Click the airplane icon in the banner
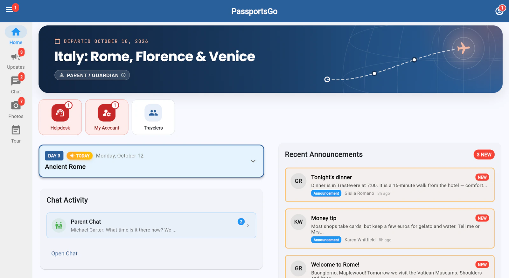This screenshot has width=509, height=278. click(464, 48)
